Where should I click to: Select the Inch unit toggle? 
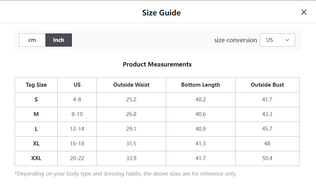tap(59, 40)
